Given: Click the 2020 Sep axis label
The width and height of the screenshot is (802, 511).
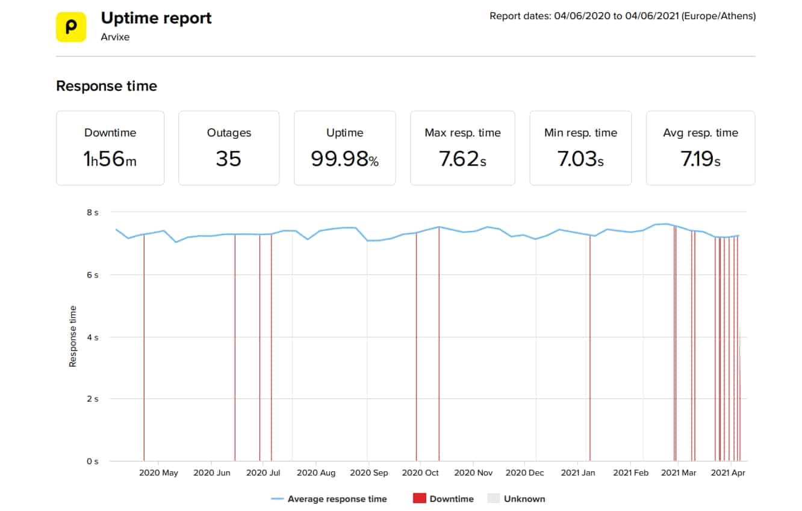Looking at the screenshot, I should coord(368,473).
